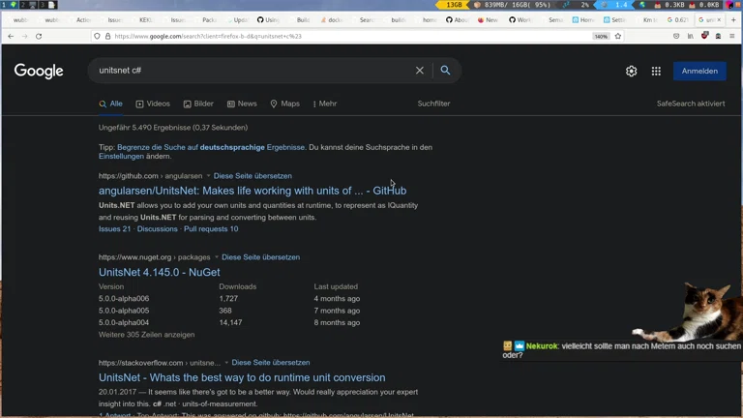Switch to the Bilder tab
The width and height of the screenshot is (743, 418).
coord(198,104)
